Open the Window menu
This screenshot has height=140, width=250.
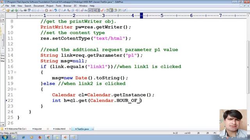tap(83, 6)
